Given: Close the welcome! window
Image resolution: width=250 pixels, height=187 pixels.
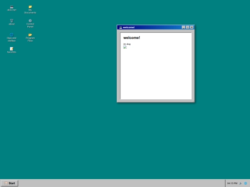Looking at the screenshot, I should point(192,27).
